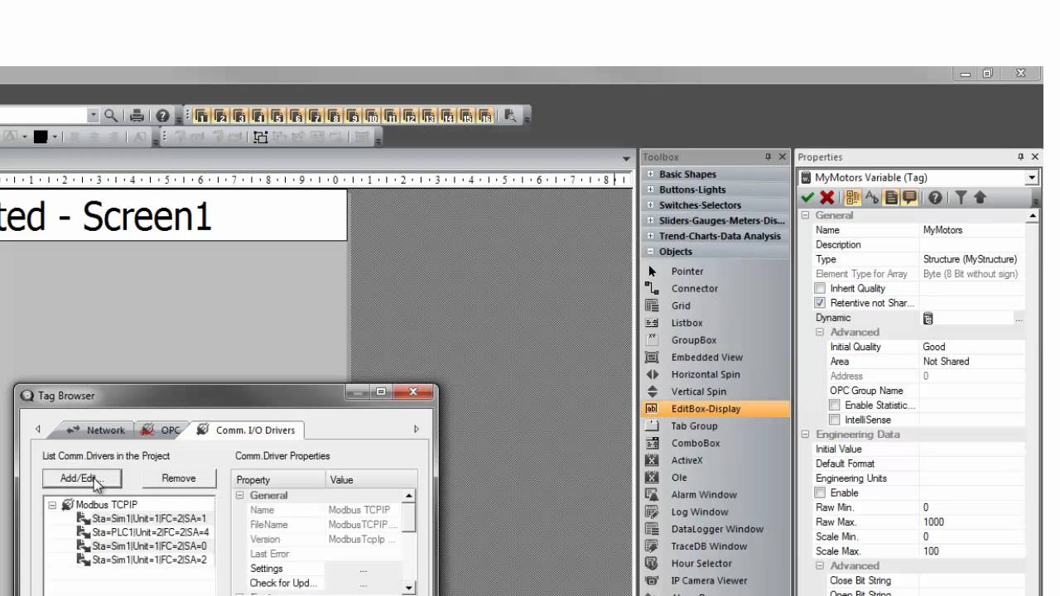This screenshot has height=596, width=1060.
Task: Open the black color swatch dropdown arrow
Action: [x=55, y=137]
